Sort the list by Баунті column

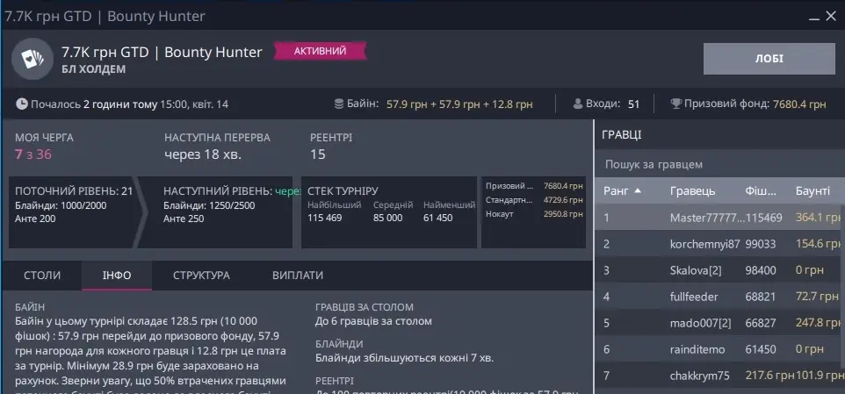pyautogui.click(x=812, y=190)
